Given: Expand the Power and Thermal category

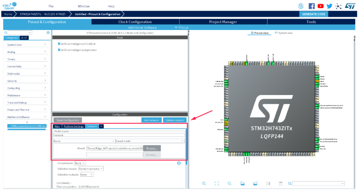Looking at the screenshot, I should (26, 110).
